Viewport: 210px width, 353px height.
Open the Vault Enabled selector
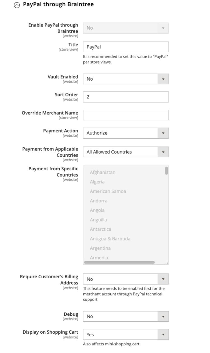point(126,79)
